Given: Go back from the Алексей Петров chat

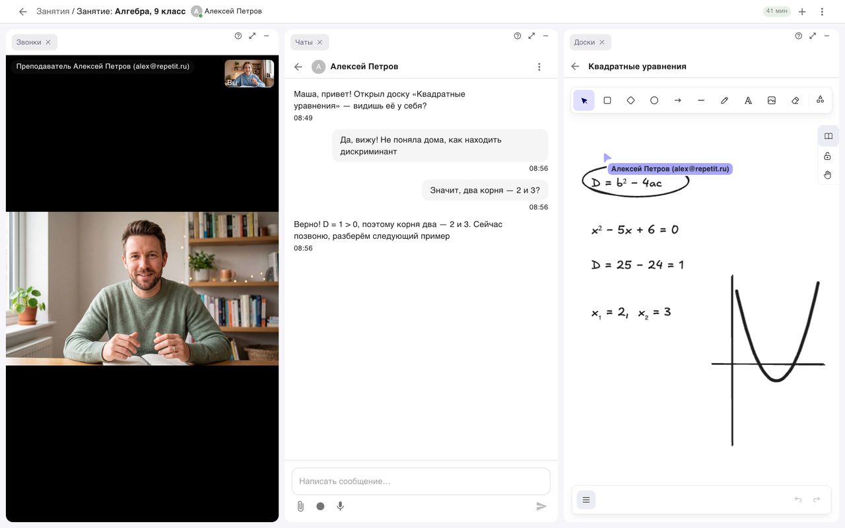Looking at the screenshot, I should tap(298, 67).
